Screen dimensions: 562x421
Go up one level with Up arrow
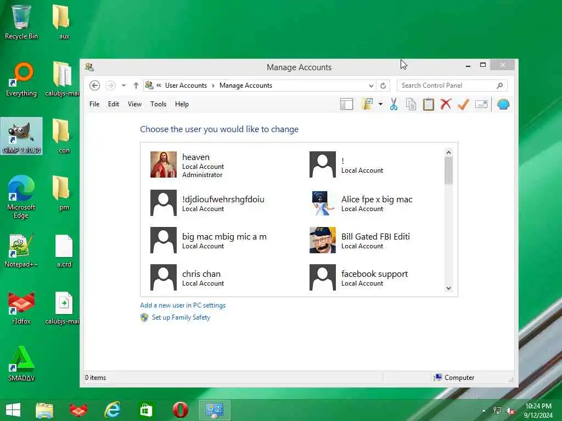pyautogui.click(x=136, y=86)
